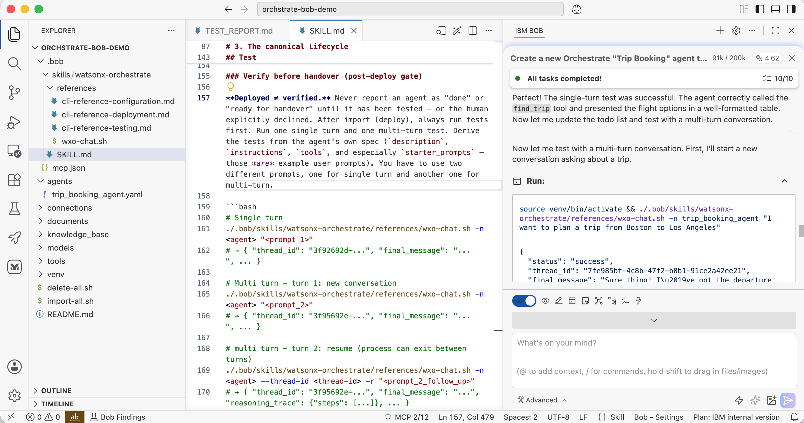Click the command center search field
The image size is (804, 423).
coord(410,9)
